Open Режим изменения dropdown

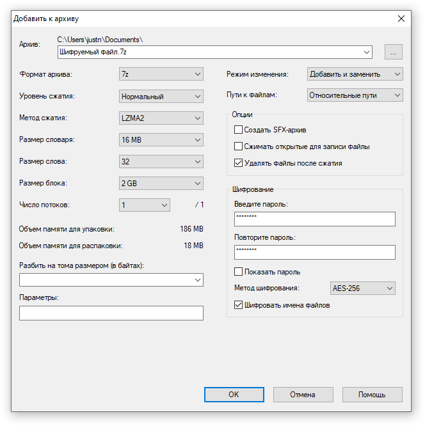click(355, 74)
